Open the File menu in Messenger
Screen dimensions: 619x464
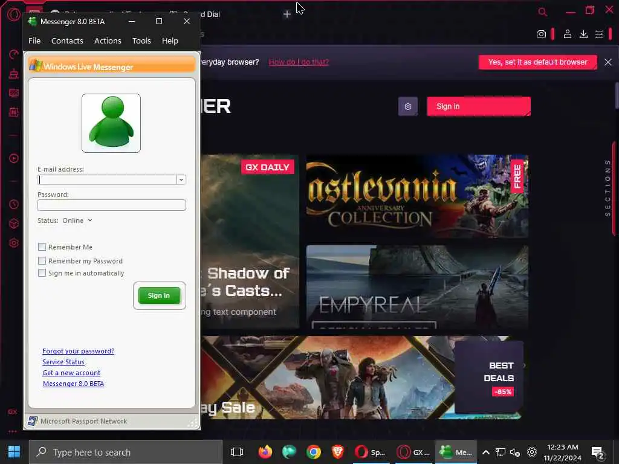point(34,40)
